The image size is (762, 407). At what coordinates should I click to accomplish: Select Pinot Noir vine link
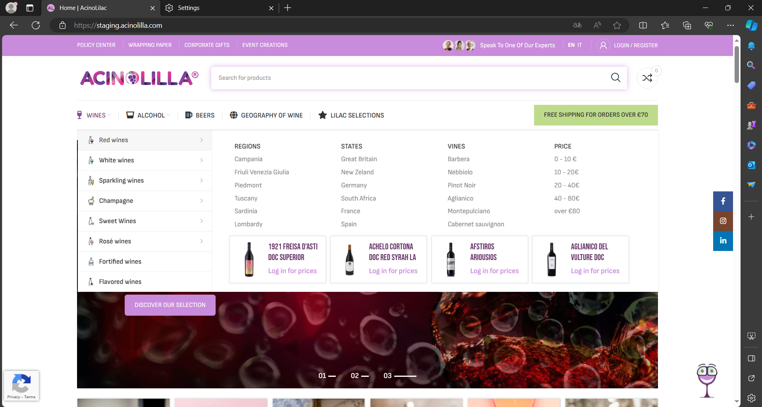tap(461, 185)
